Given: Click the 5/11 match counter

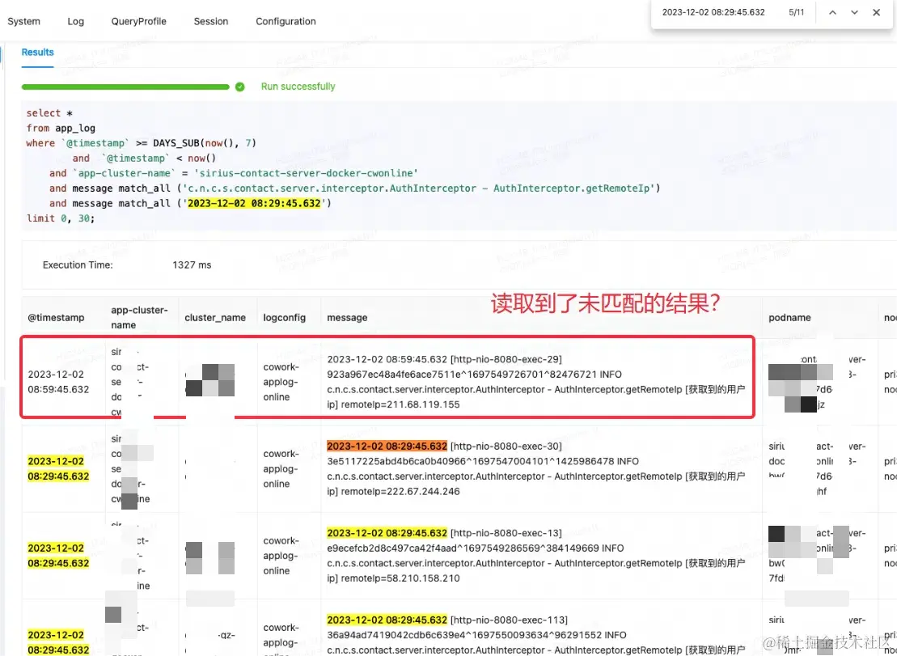Looking at the screenshot, I should [797, 12].
